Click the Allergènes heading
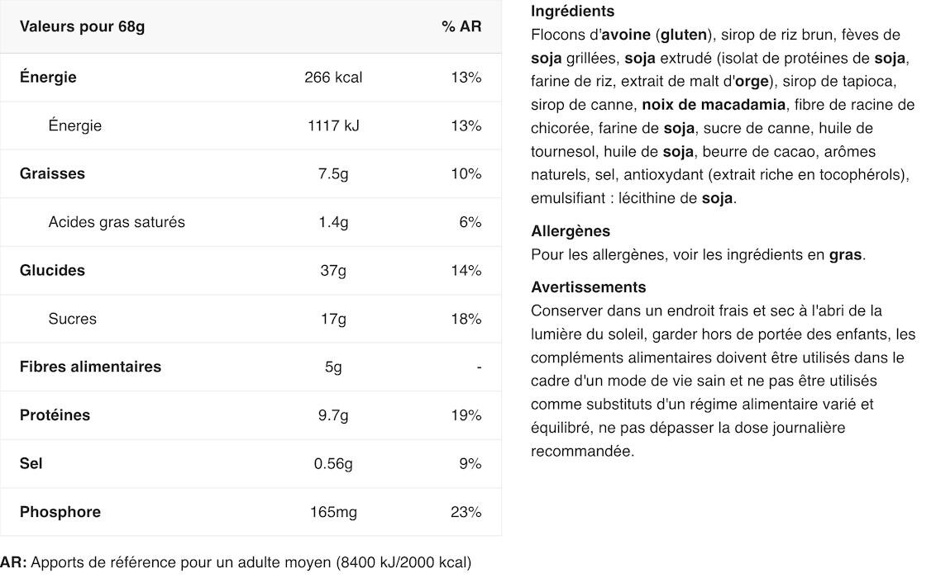The height and width of the screenshot is (578, 936). tap(570, 231)
